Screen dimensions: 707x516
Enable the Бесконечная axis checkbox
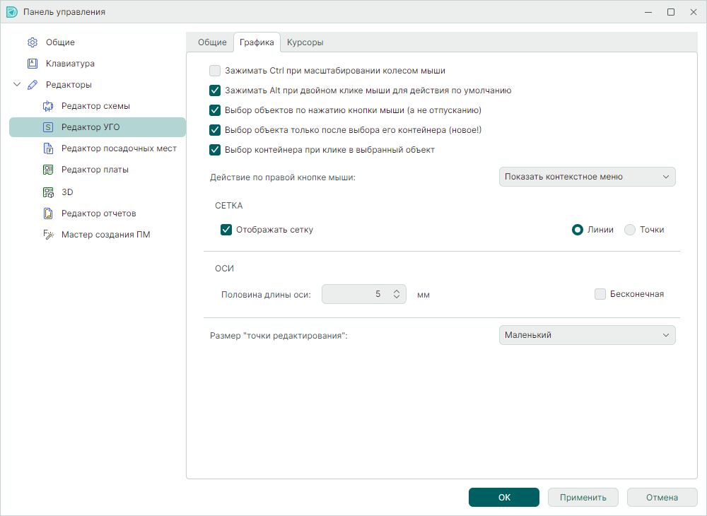click(600, 294)
